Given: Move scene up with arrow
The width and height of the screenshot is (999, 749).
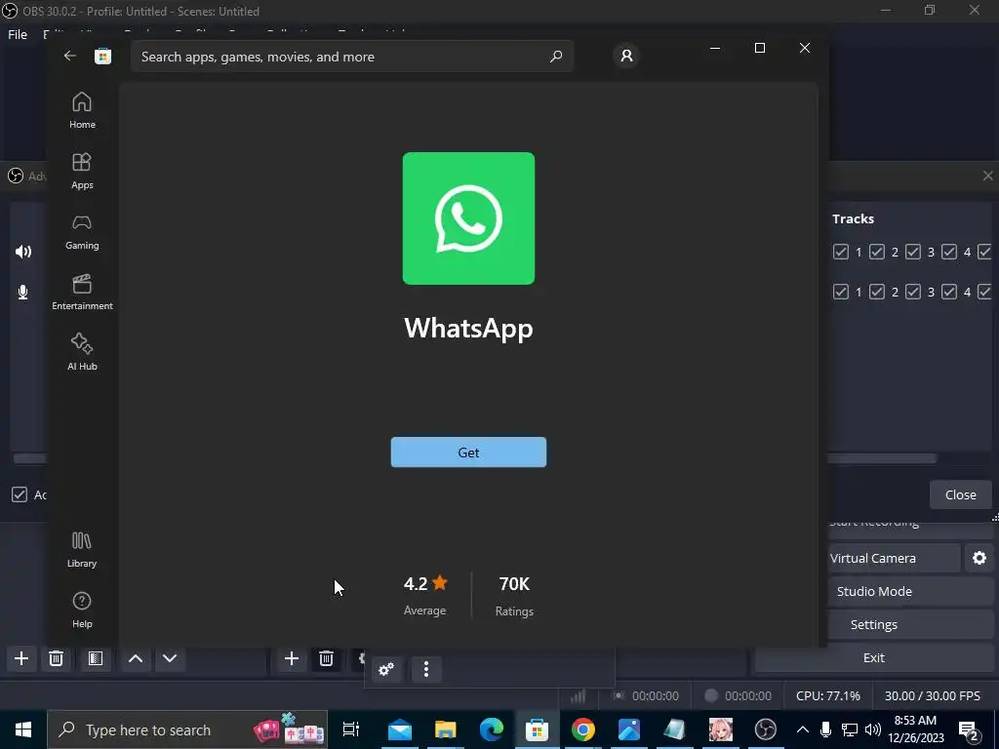Looking at the screenshot, I should (136, 658).
